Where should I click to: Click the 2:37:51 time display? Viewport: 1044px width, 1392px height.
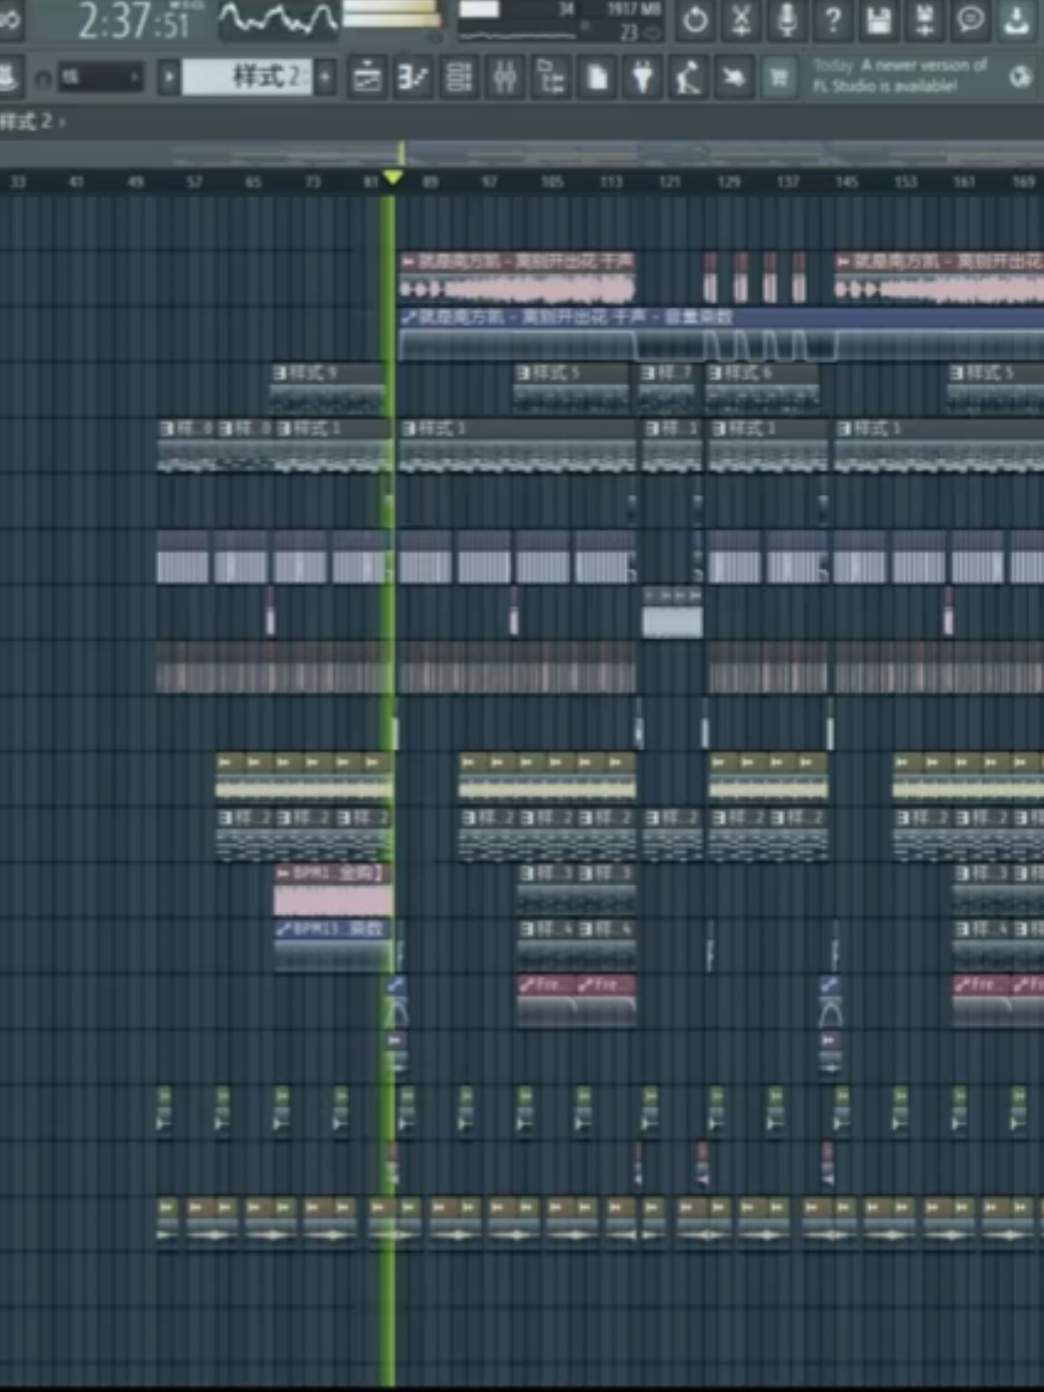(x=134, y=21)
